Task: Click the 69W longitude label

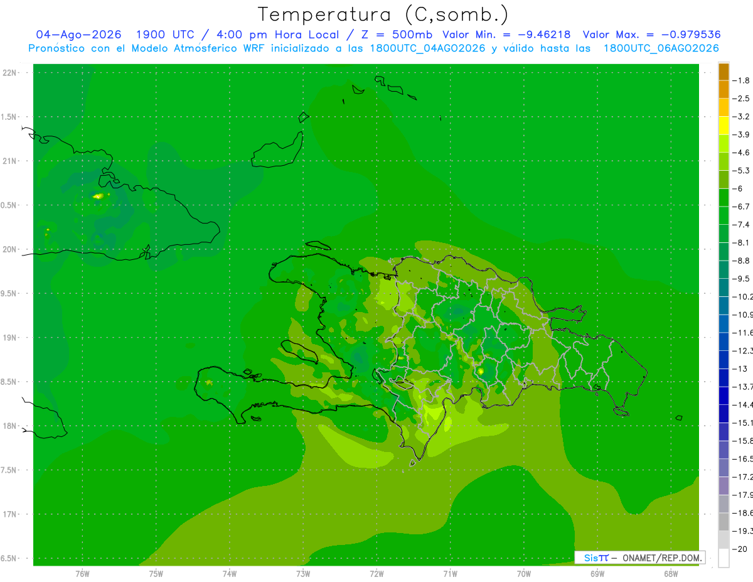Action: coord(597,574)
